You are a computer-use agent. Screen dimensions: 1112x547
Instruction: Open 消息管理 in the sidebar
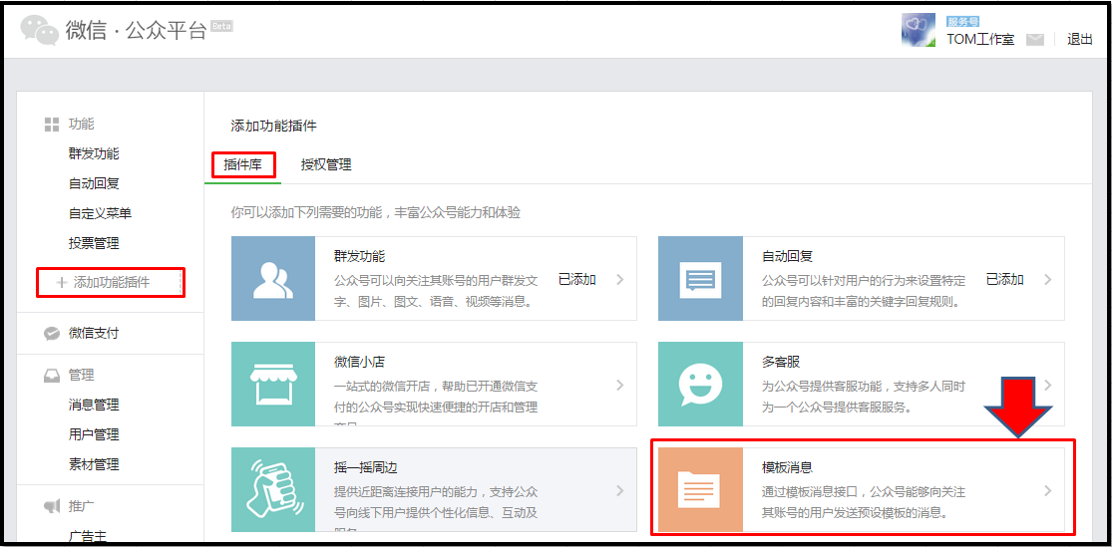coord(94,405)
